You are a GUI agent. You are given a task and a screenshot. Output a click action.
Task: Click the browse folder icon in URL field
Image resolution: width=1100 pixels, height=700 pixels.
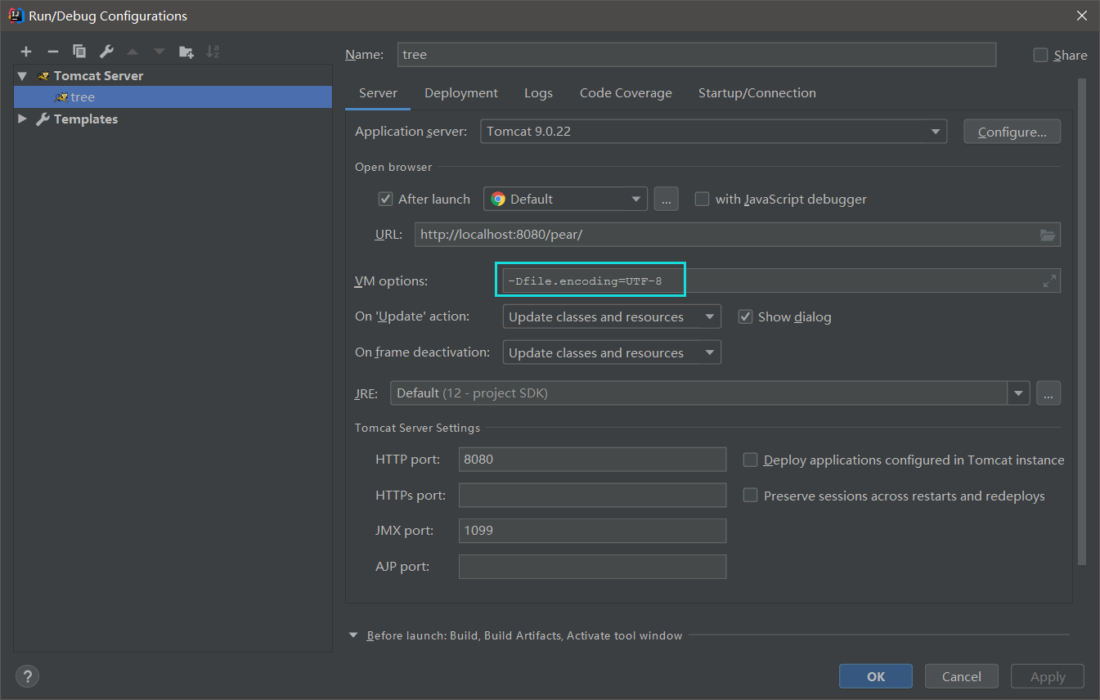pos(1048,235)
